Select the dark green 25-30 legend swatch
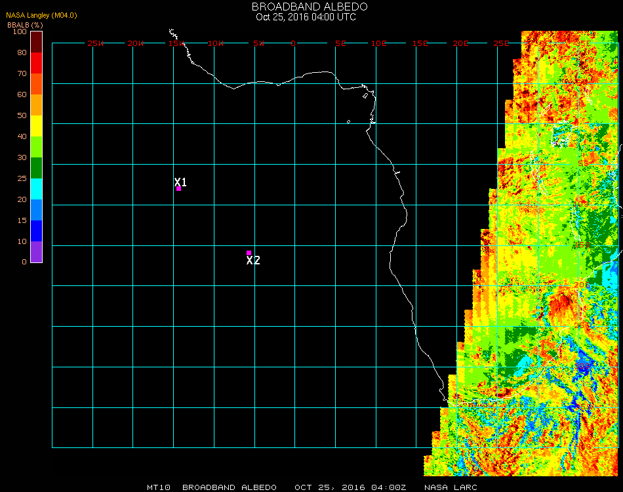This screenshot has height=492, width=623. click(x=36, y=168)
